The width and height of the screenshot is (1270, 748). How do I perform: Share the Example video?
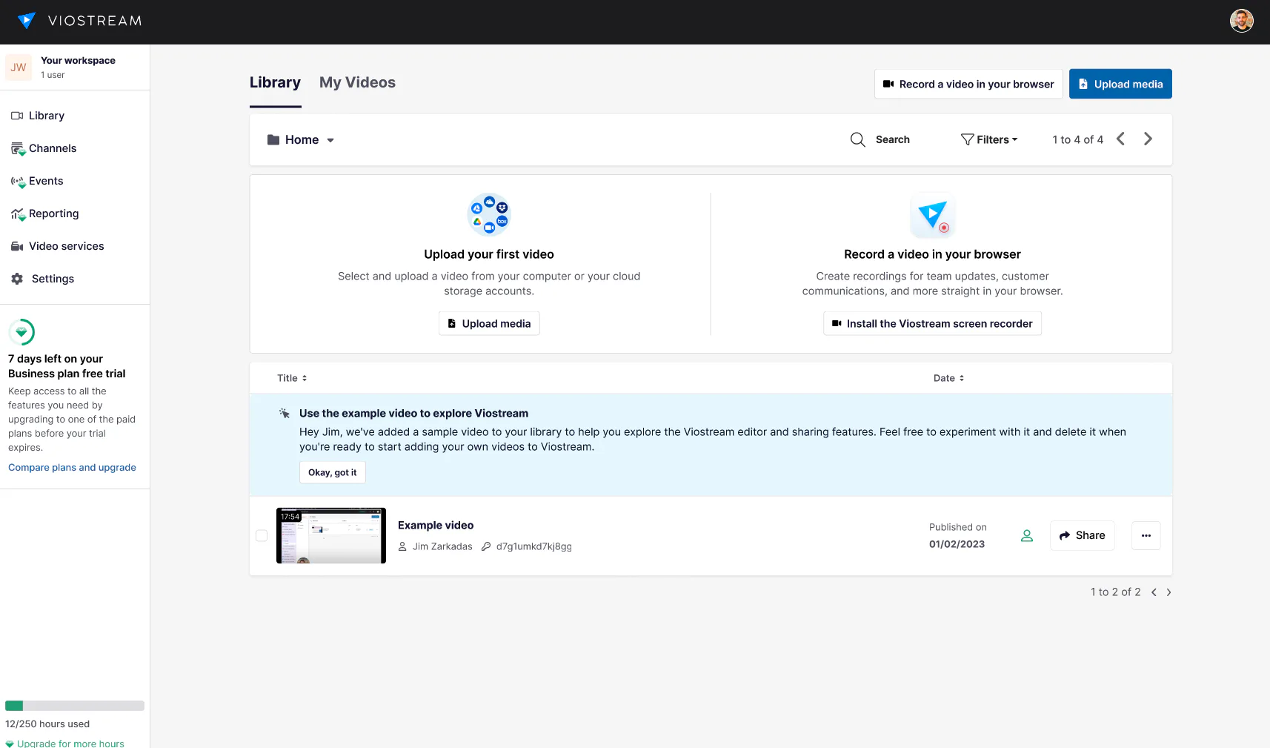[x=1083, y=535]
